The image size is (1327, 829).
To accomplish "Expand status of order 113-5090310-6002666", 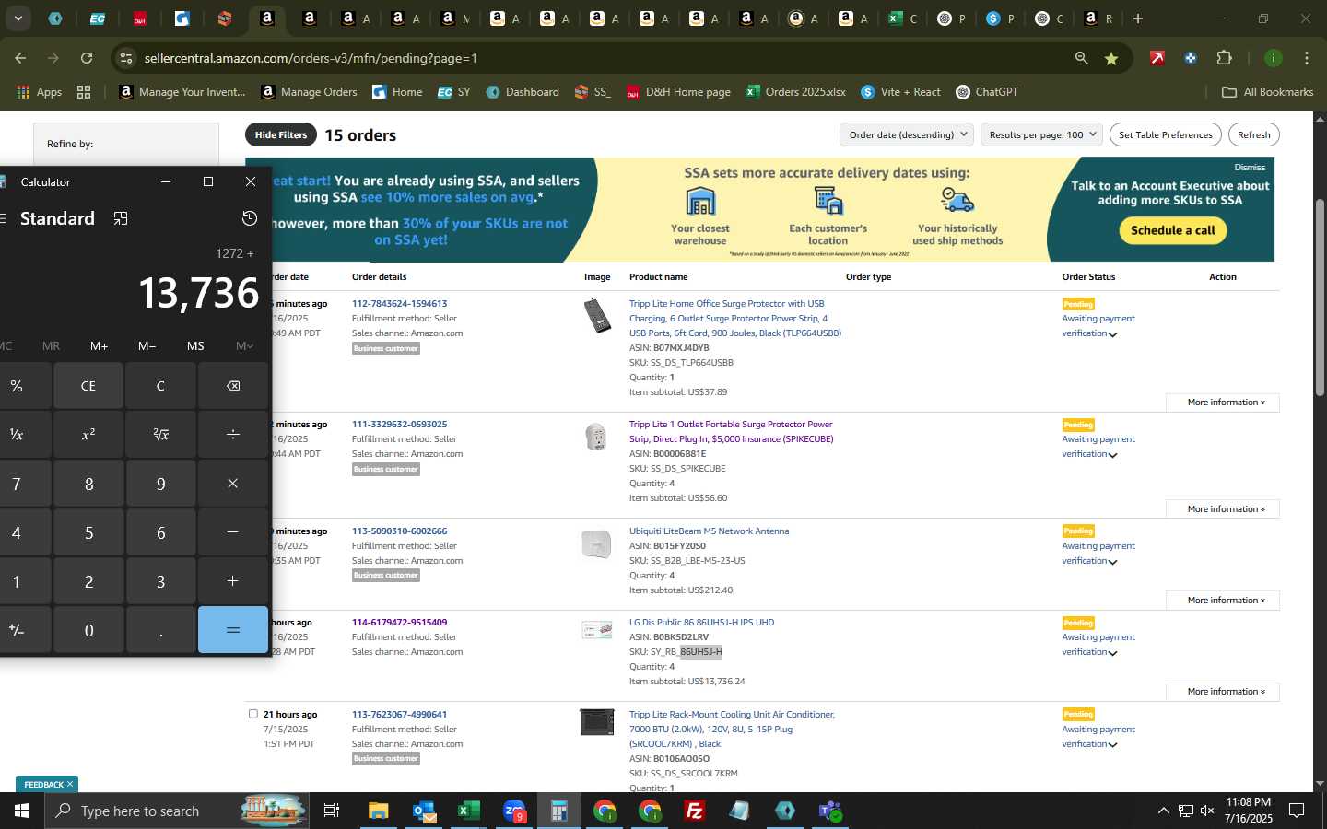I will coord(1112,562).
